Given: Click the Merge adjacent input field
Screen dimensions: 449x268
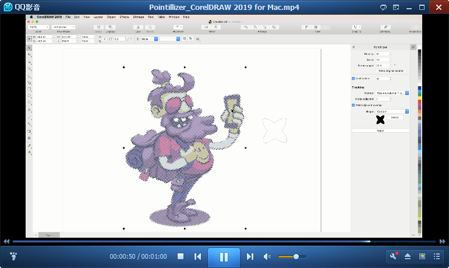Looking at the screenshot, I should pos(382,99).
